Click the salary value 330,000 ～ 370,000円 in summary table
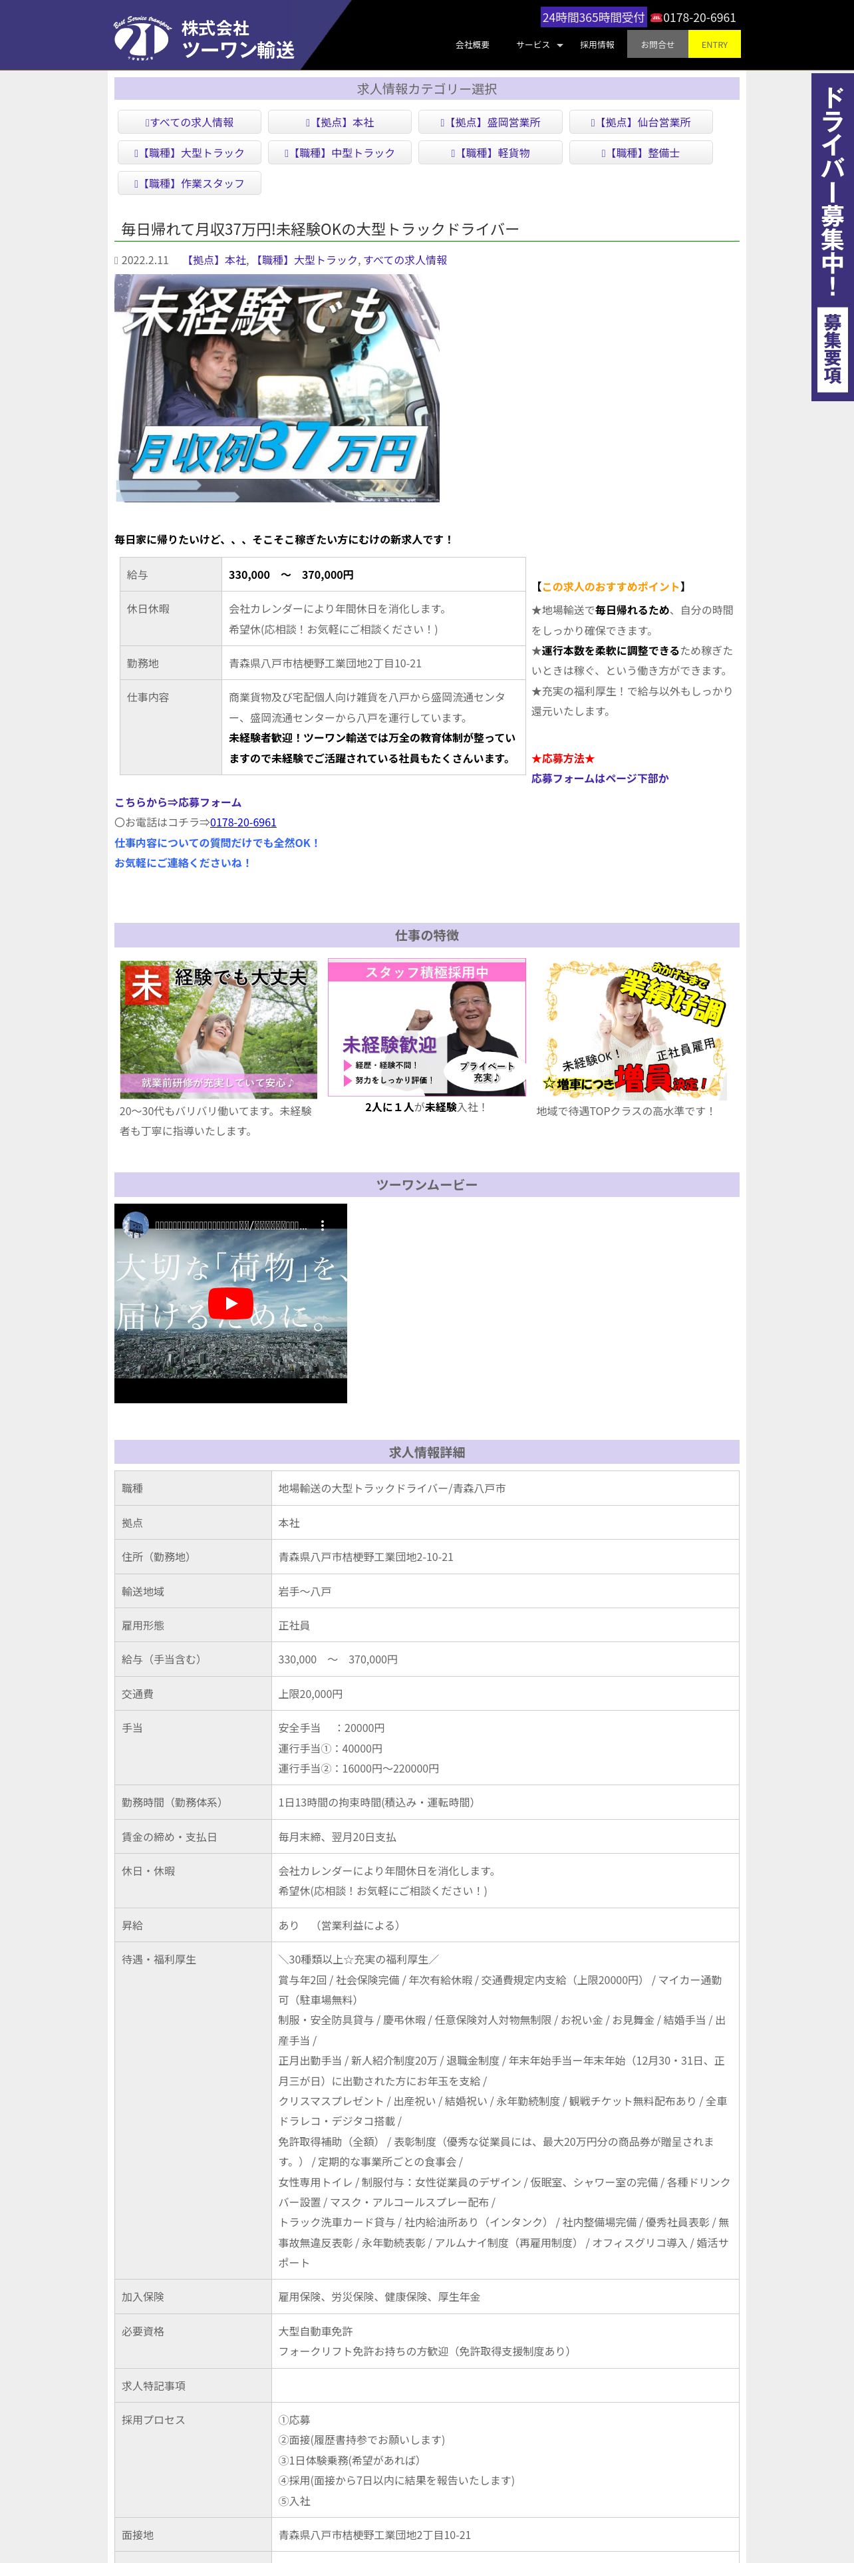Screen dimensions: 854x2563 point(291,575)
